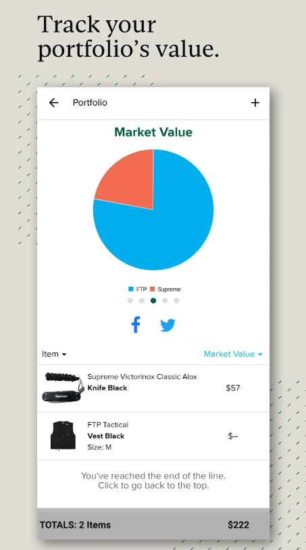
Task: Click FTP legend color swatch
Action: tap(131, 290)
